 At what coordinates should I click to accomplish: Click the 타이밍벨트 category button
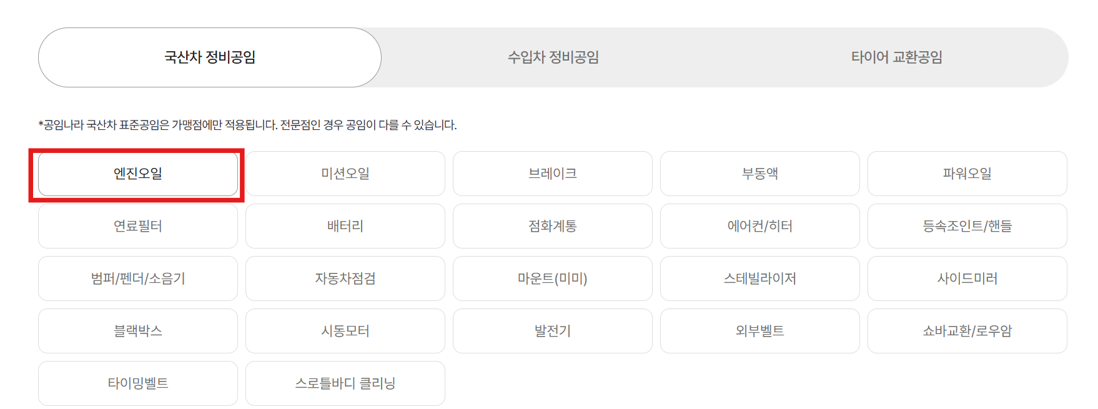coord(138,383)
